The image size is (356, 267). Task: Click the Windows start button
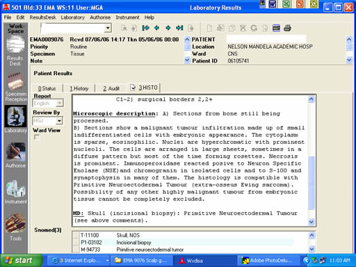21,261
